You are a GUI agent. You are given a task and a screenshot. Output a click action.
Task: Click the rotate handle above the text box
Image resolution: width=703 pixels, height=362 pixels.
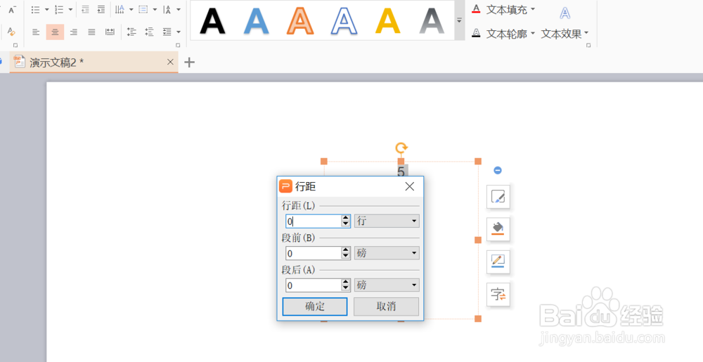coord(401,148)
